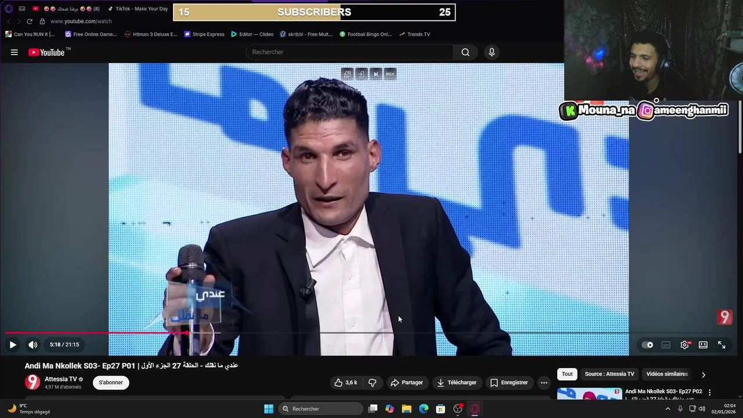Click the RGX overlay button
This screenshot has width=743, height=418.
pos(390,74)
